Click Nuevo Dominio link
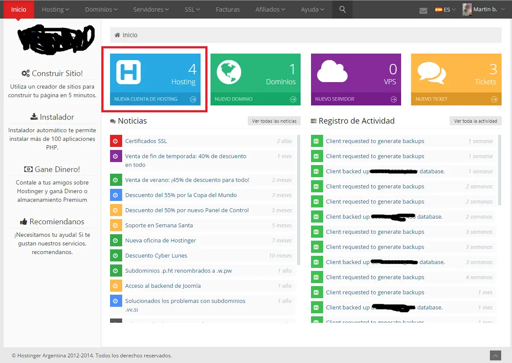Image resolution: width=512 pixels, height=363 pixels. tap(233, 99)
